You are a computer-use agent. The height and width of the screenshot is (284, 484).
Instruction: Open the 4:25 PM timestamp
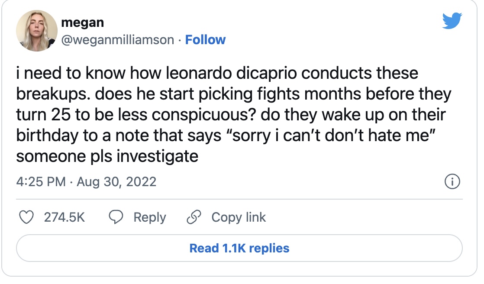tap(41, 181)
